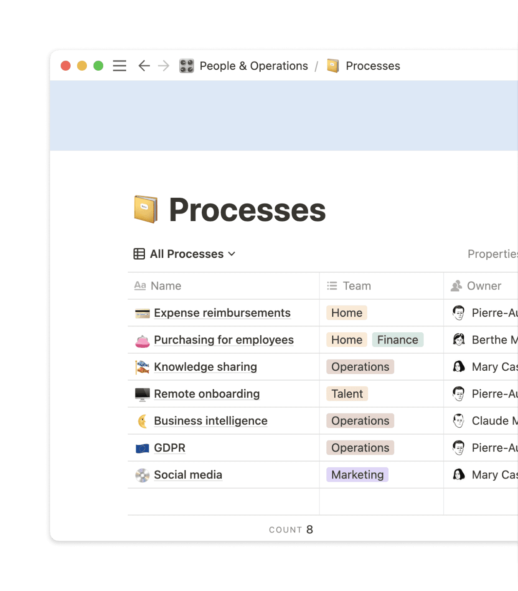
Task: Select the People & Operations breadcrumb entry
Action: pyautogui.click(x=254, y=66)
